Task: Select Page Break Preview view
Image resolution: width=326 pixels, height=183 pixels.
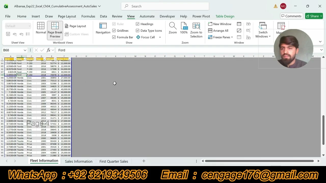Action: click(x=55, y=30)
